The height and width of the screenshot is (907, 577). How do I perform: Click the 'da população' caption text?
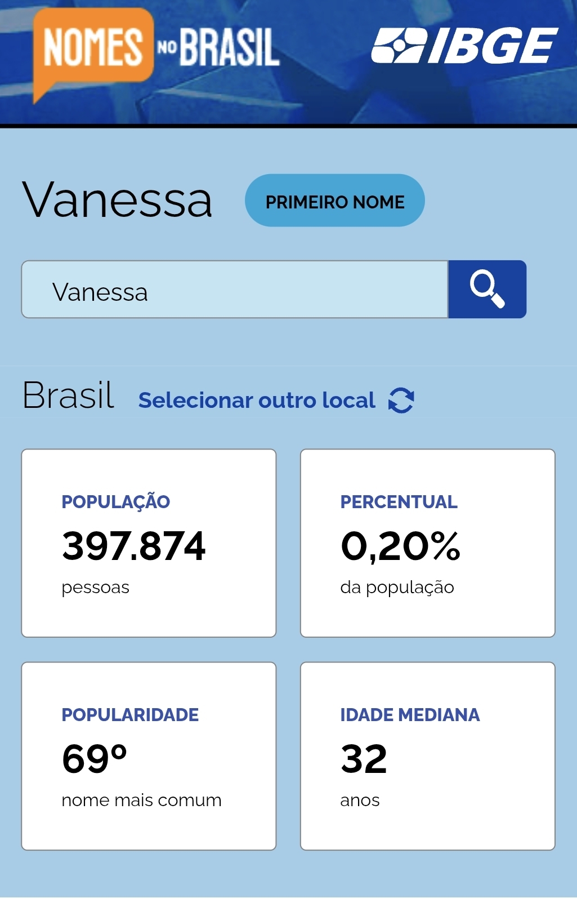397,588
